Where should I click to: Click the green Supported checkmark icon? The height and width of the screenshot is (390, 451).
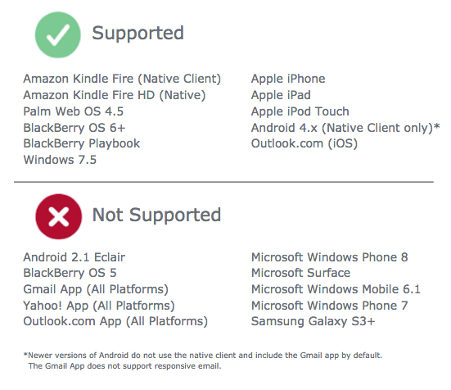tap(58, 35)
